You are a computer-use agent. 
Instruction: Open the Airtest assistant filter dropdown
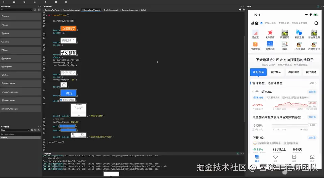click(17, 10)
